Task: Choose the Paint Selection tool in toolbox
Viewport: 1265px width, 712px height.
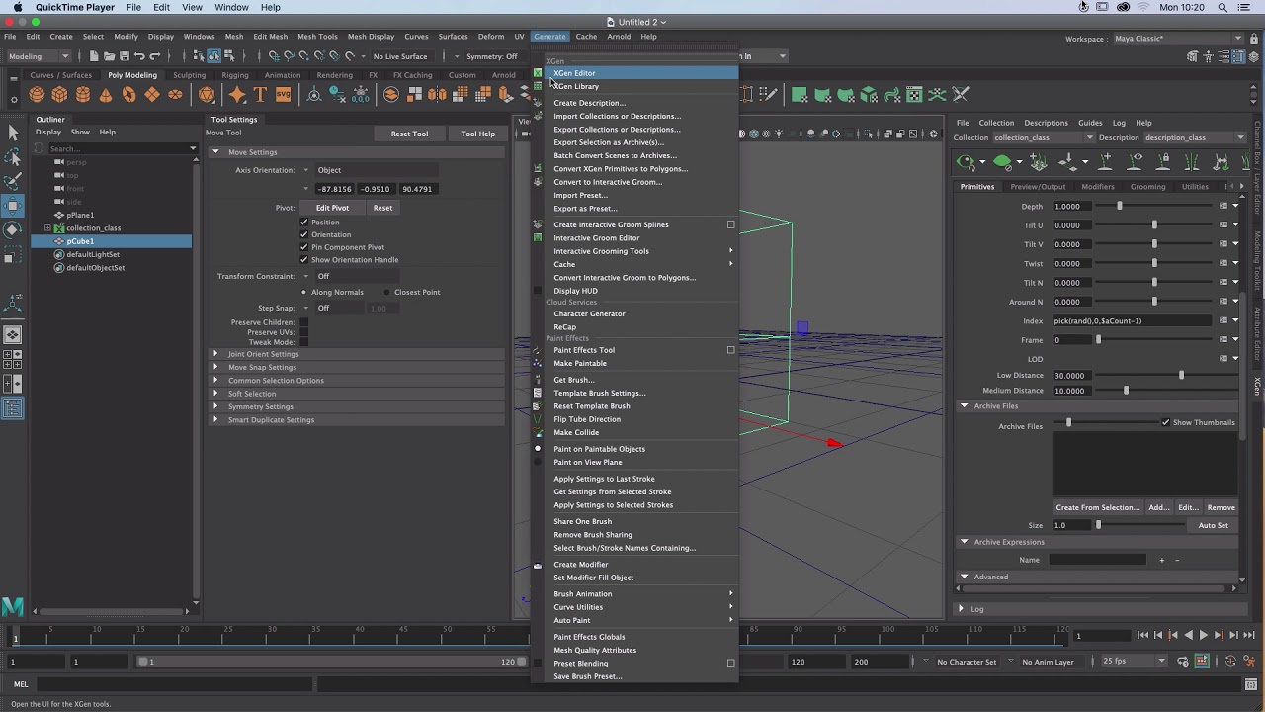Action: tap(13, 182)
